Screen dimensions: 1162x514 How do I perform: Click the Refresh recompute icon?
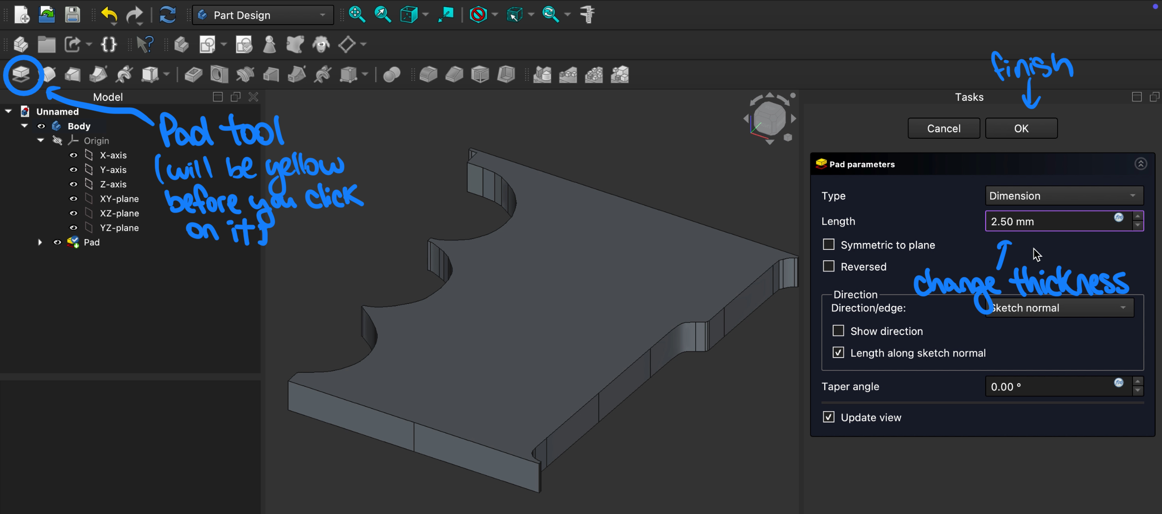[x=167, y=15]
